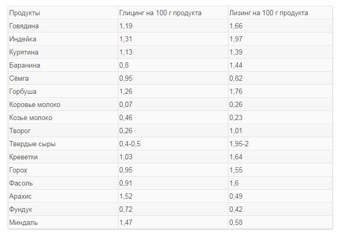Select the "Горох" row label
338x239 pixels.
tap(18, 170)
